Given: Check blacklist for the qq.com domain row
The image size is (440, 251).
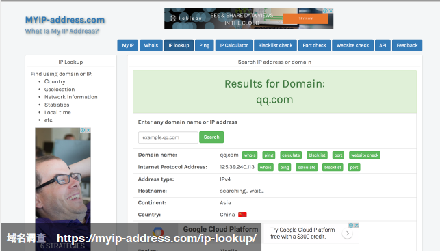Looking at the screenshot, I should click(317, 155).
